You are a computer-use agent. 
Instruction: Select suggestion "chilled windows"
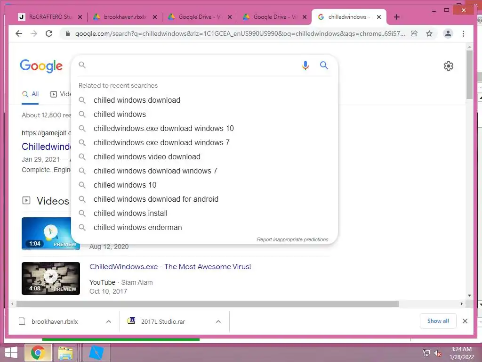coord(204,114)
